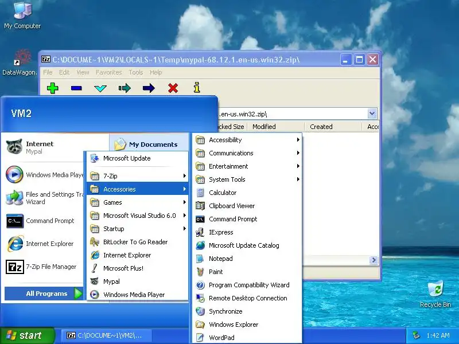
Task: Open My Computer desktop icon
Action: point(22,15)
